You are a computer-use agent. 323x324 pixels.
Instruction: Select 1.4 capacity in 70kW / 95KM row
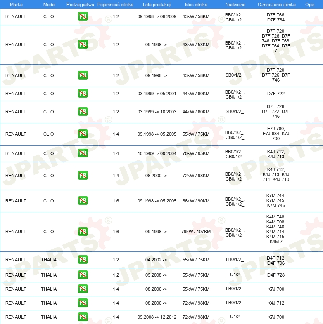(116, 153)
